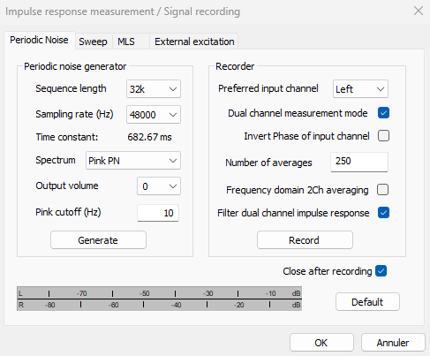Click the Periodic Noise tab

pos(40,40)
